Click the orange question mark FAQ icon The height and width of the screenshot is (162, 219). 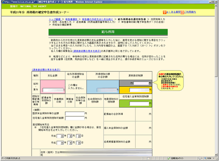coord(165,12)
